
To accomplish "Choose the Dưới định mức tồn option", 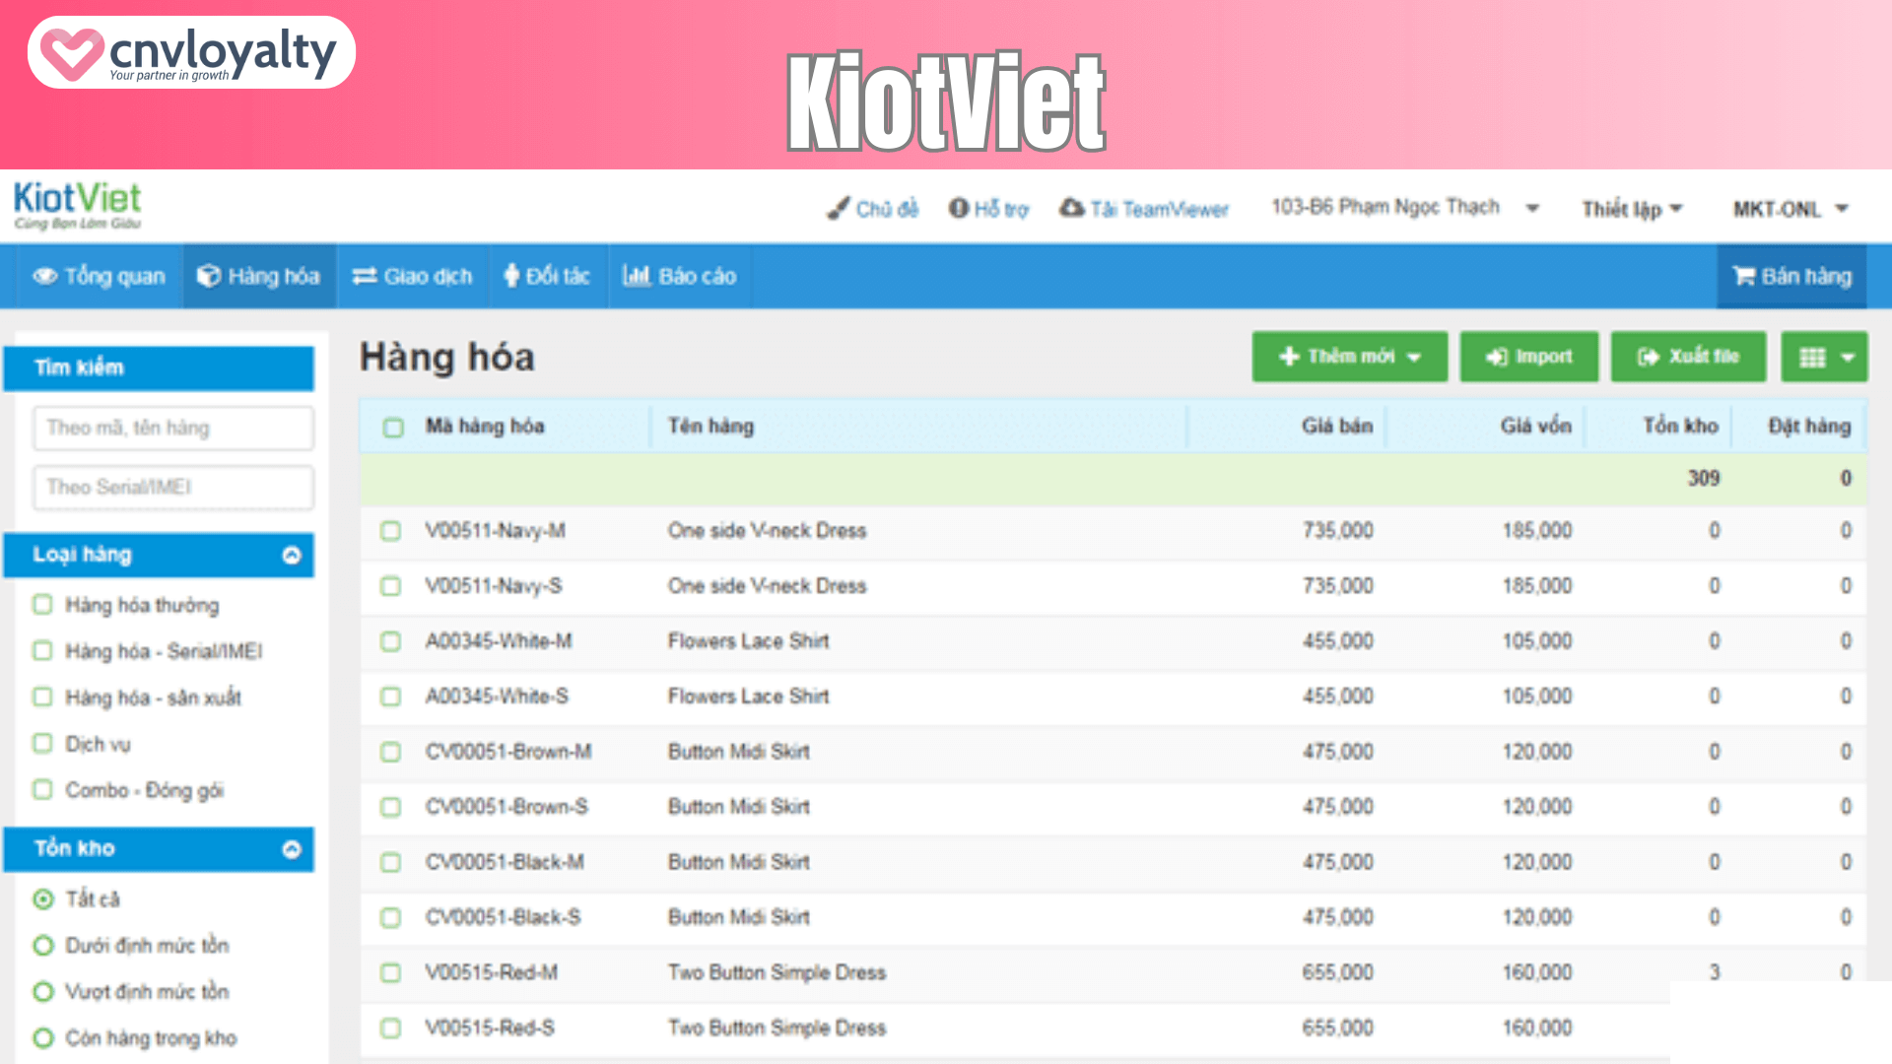I will pyautogui.click(x=43, y=946).
